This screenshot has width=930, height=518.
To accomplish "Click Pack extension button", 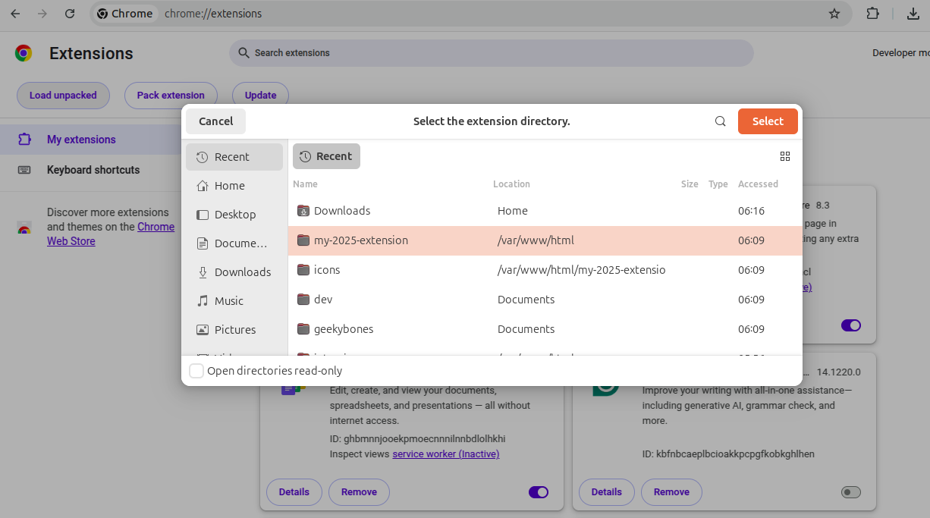I will click(171, 96).
